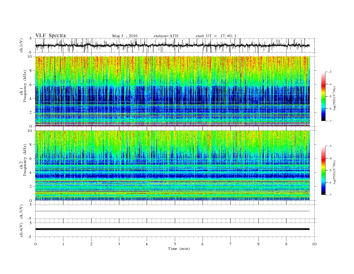The width and height of the screenshot is (354, 274).
Task: Click the 7 minute tick label
Action: (x=231, y=244)
